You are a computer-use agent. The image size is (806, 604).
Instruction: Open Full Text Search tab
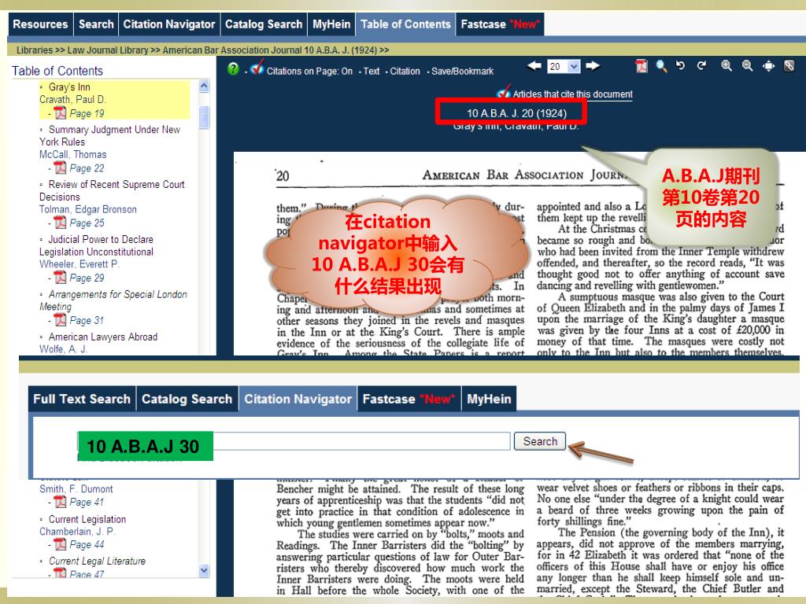[82, 399]
